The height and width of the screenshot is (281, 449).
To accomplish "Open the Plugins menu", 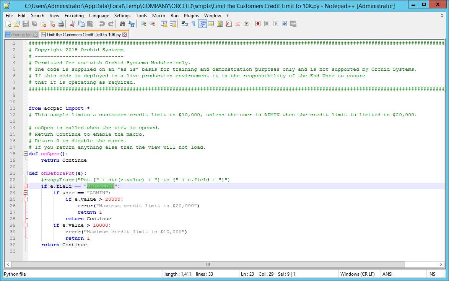I will tap(191, 16).
